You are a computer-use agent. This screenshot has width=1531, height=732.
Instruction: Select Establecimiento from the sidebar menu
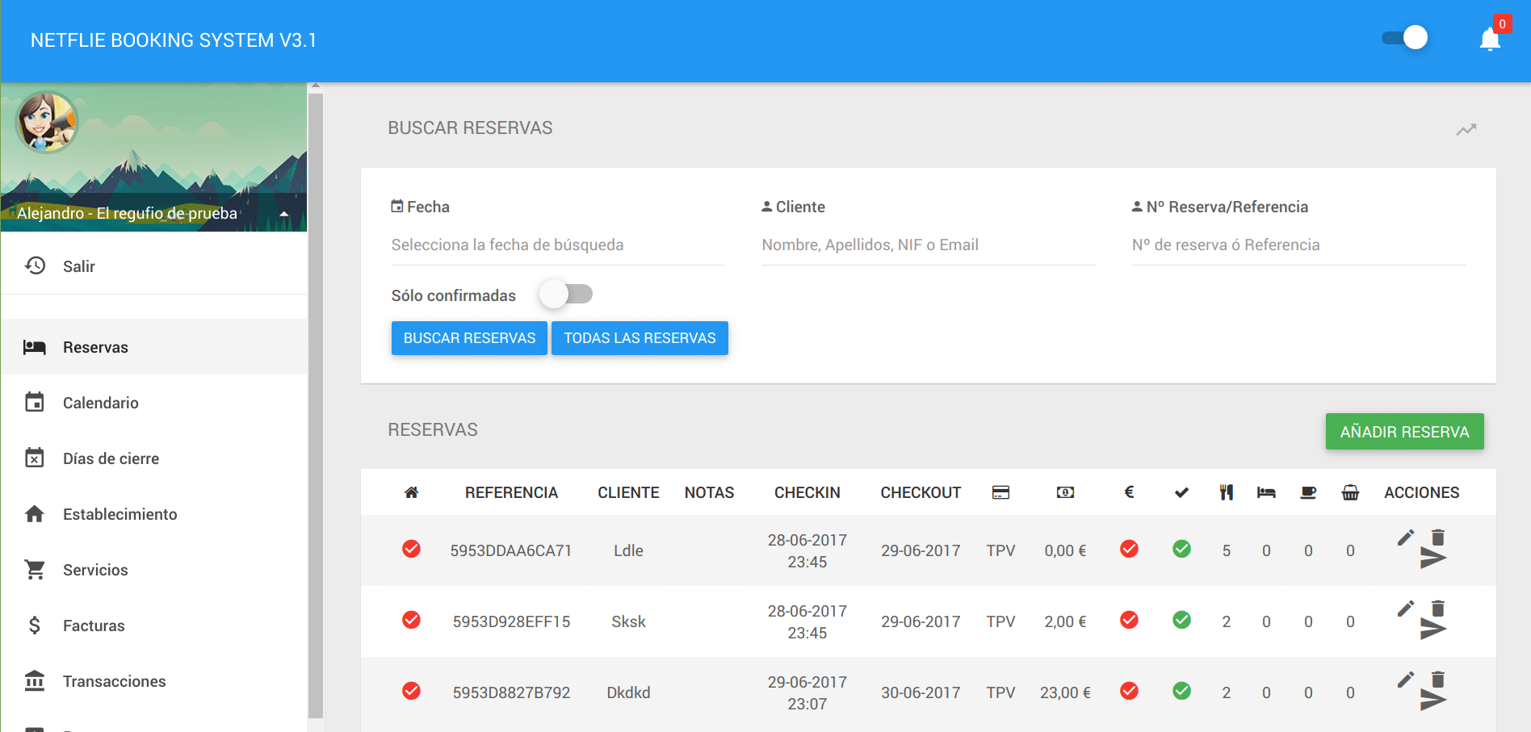point(120,514)
